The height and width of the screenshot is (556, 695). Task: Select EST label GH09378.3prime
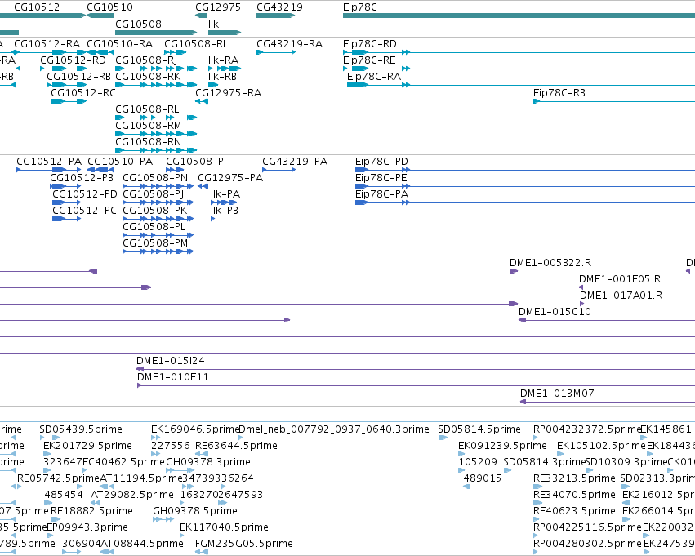(208, 463)
